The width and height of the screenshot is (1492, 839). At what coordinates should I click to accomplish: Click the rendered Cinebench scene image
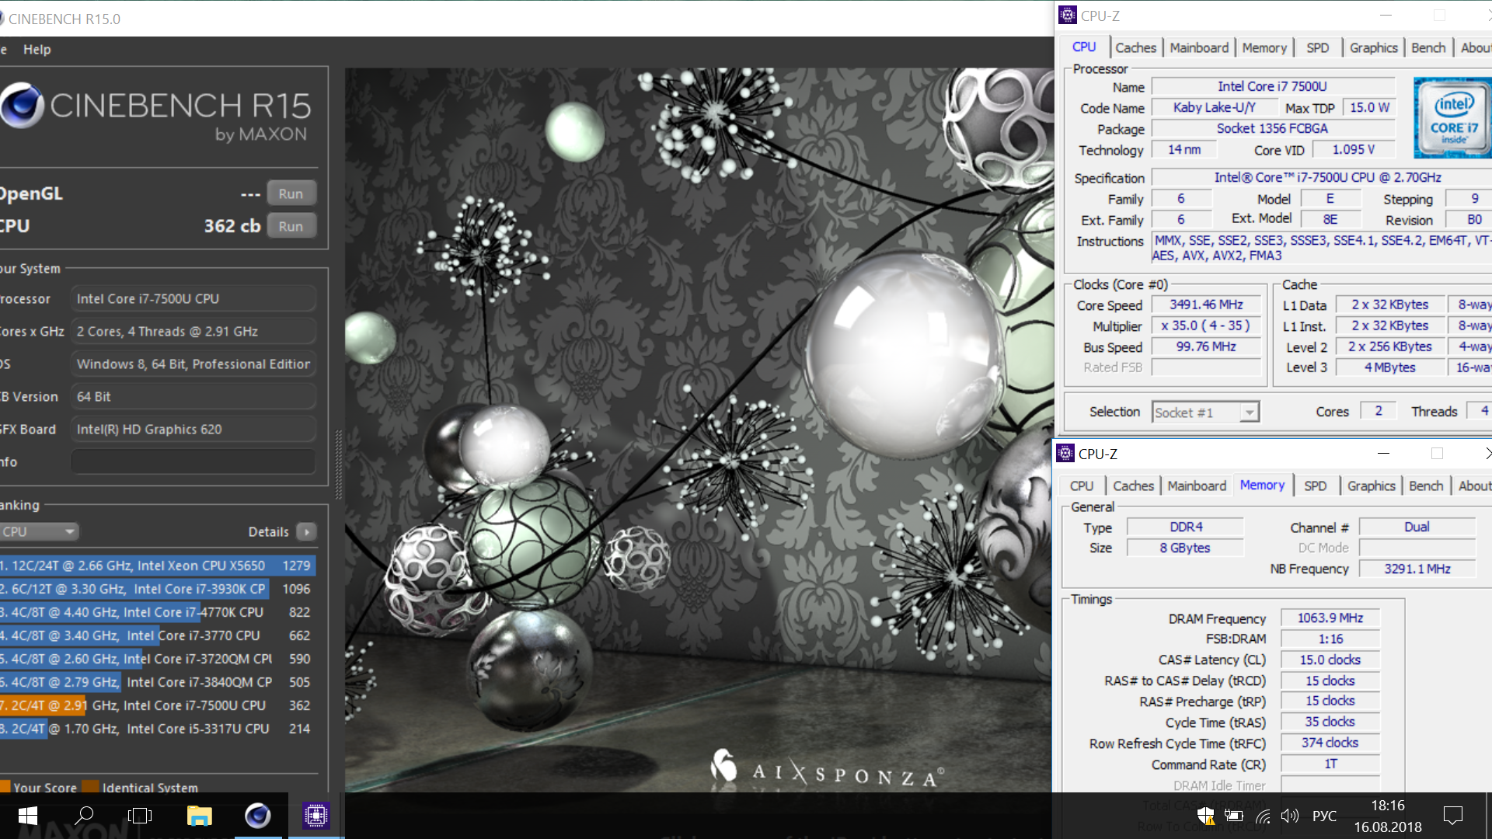(x=699, y=430)
